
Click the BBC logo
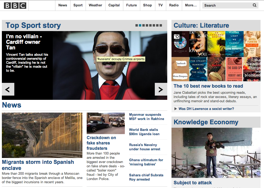click(x=15, y=5)
